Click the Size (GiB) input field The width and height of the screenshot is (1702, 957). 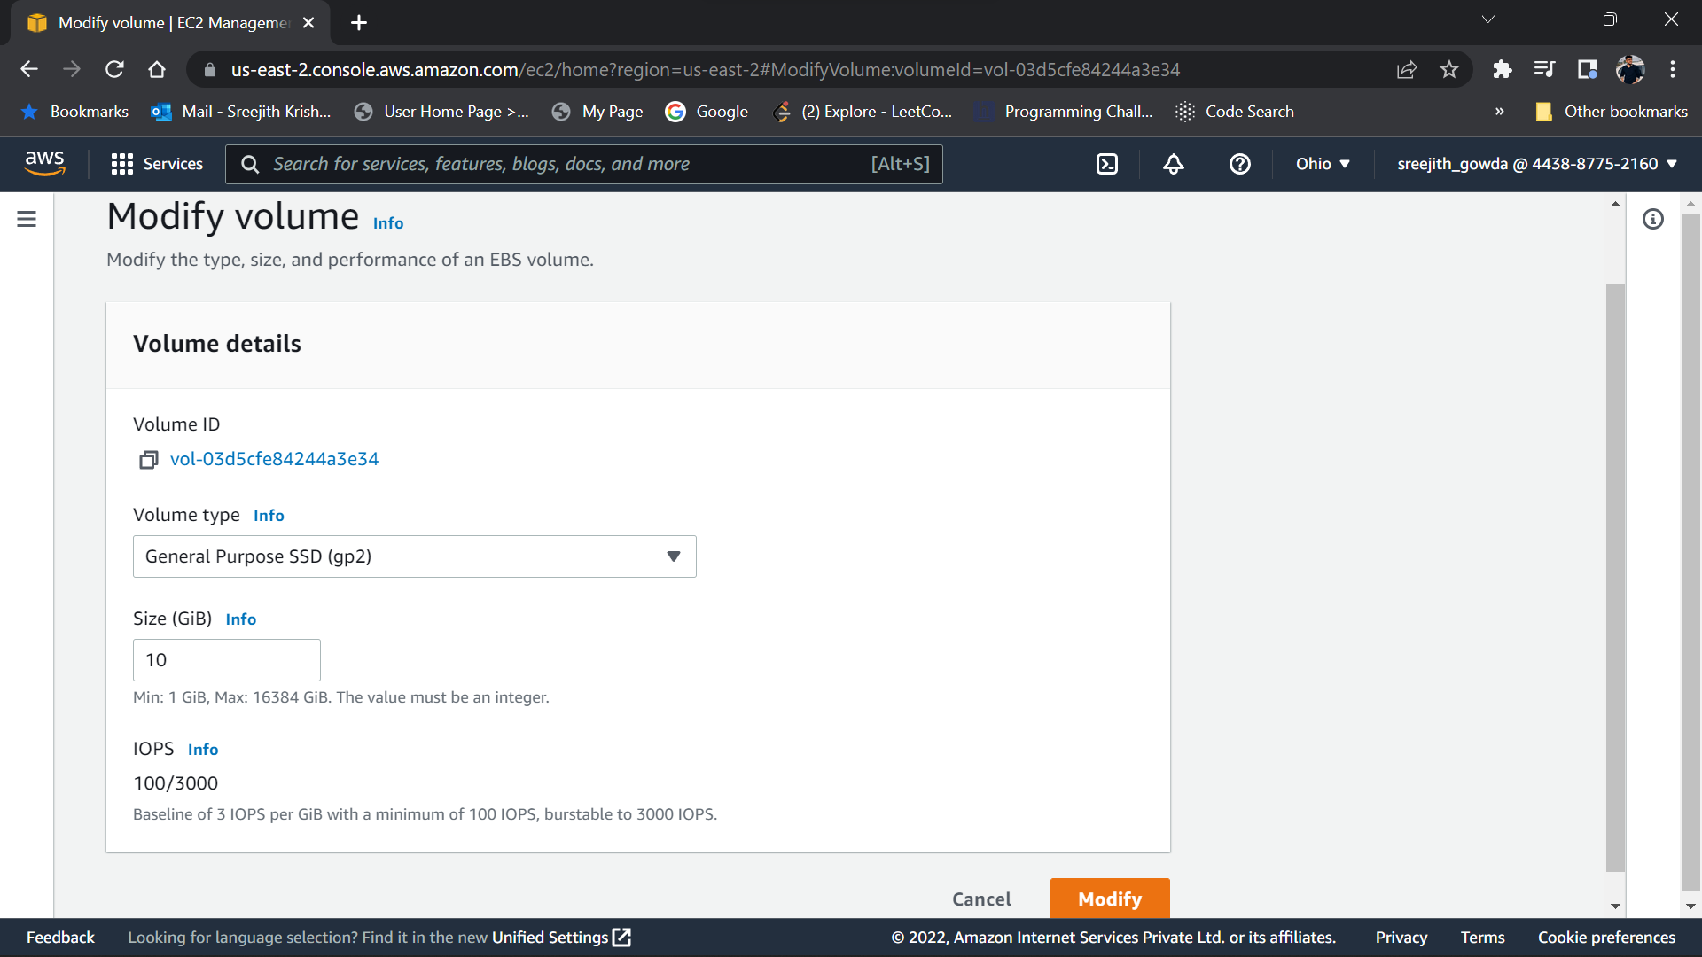pos(226,660)
